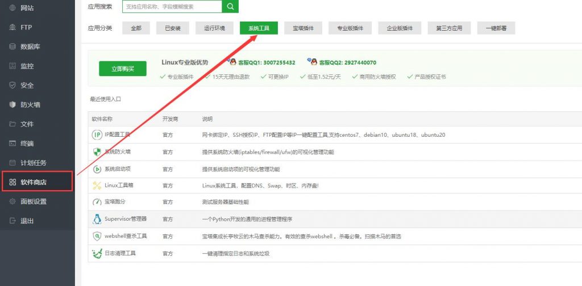Click the webshell查杀工具 software name
The image size is (582, 286).
click(x=126, y=236)
